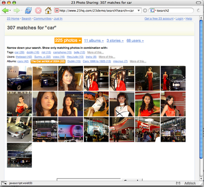This screenshot has width=204, height=187.
Task: Filter by user insky (8)
Action: click(x=91, y=57)
